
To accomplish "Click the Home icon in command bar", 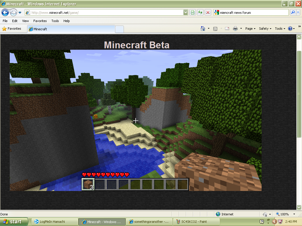I will (x=203, y=29).
